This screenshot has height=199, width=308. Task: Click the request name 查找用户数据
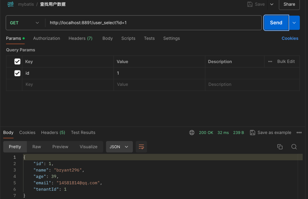point(53,4)
